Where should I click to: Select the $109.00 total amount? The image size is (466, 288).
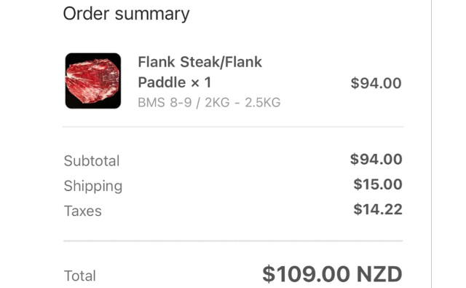(x=306, y=274)
